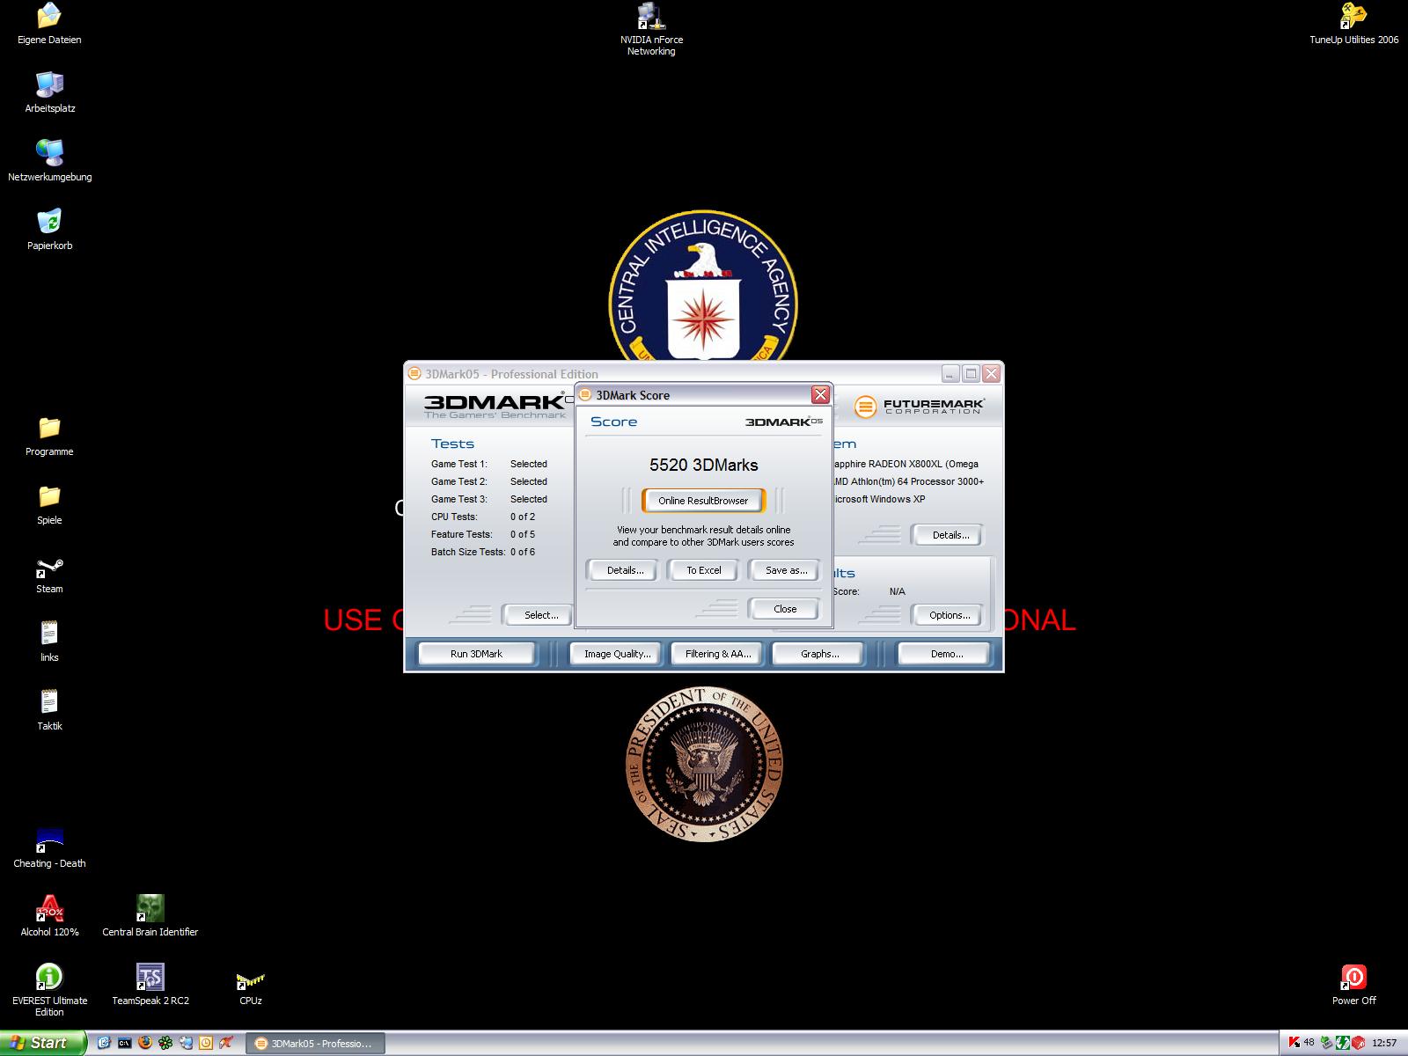Click the CPU Tests 0 of 2 row
Image resolution: width=1408 pixels, height=1056 pixels.
pos(483,517)
